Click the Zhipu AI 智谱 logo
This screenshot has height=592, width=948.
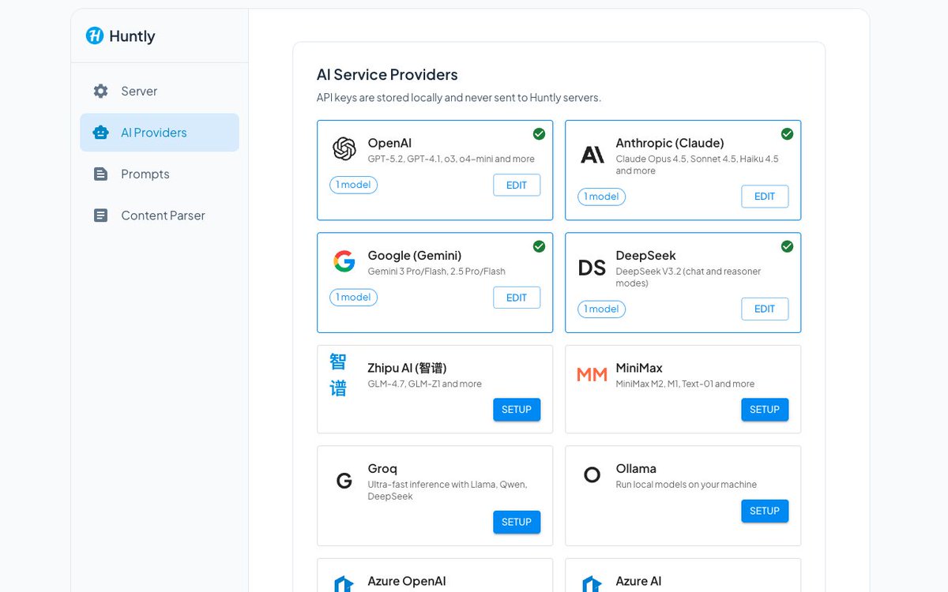pos(338,374)
